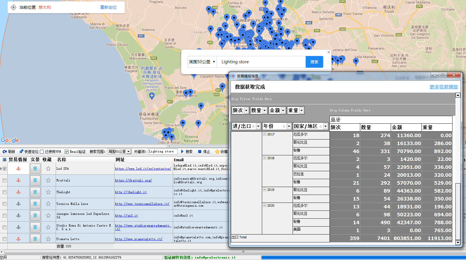
Task: Open the 数量 field dropdown
Action: point(264,110)
